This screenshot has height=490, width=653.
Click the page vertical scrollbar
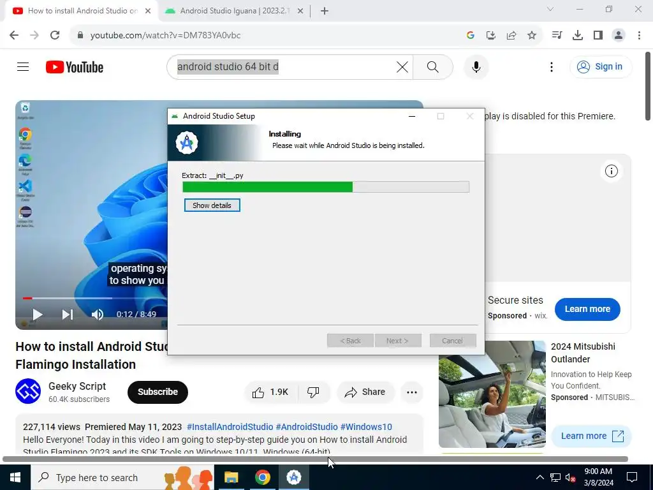648,85
